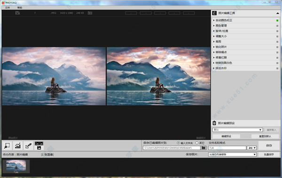Expand the 转换到黑白色 section triangle
This screenshot has height=178, width=282.
214,63
